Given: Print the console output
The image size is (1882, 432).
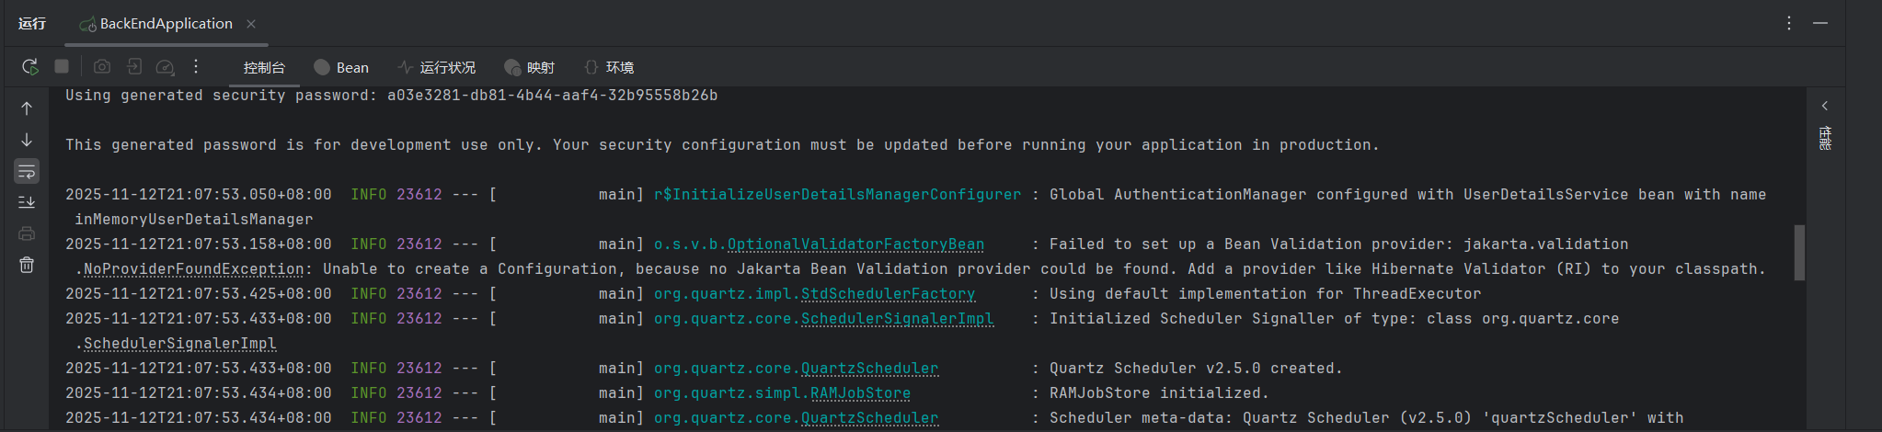Looking at the screenshot, I should [27, 233].
